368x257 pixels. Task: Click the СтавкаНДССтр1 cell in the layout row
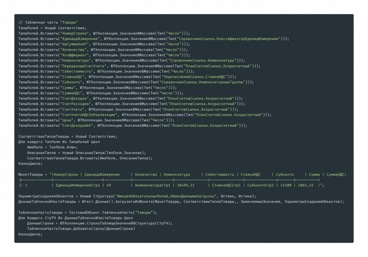click(x=226, y=185)
